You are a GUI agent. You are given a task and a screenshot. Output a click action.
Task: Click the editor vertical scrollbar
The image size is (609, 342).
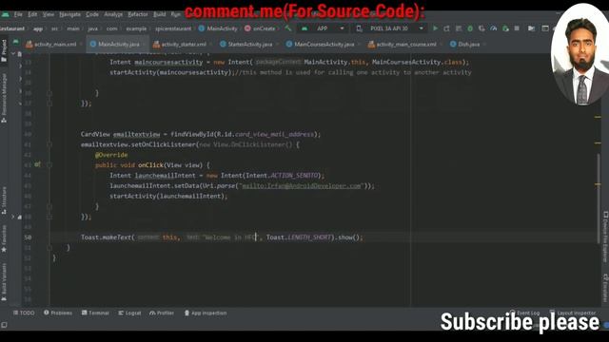click(599, 198)
